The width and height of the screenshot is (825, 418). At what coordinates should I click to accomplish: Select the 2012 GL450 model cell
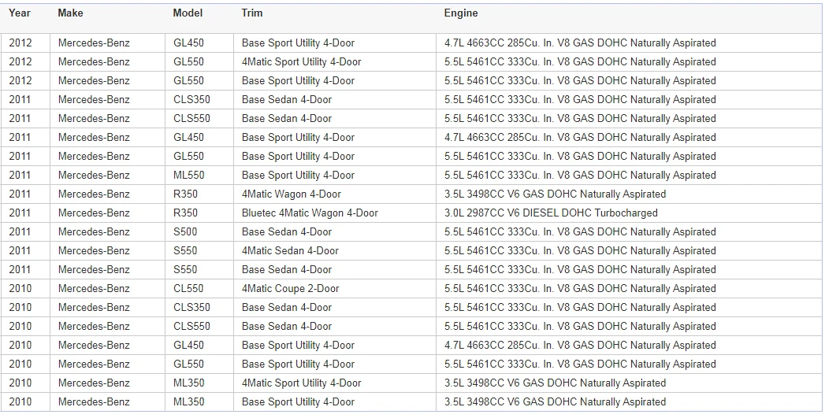[x=199, y=43]
